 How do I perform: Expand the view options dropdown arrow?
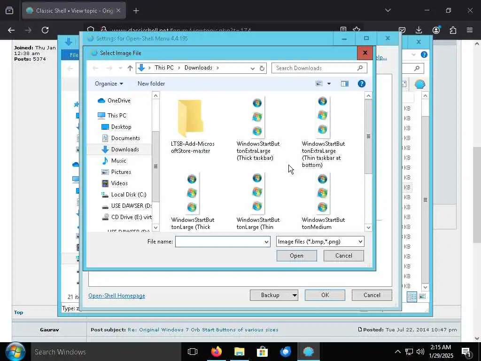point(329,84)
